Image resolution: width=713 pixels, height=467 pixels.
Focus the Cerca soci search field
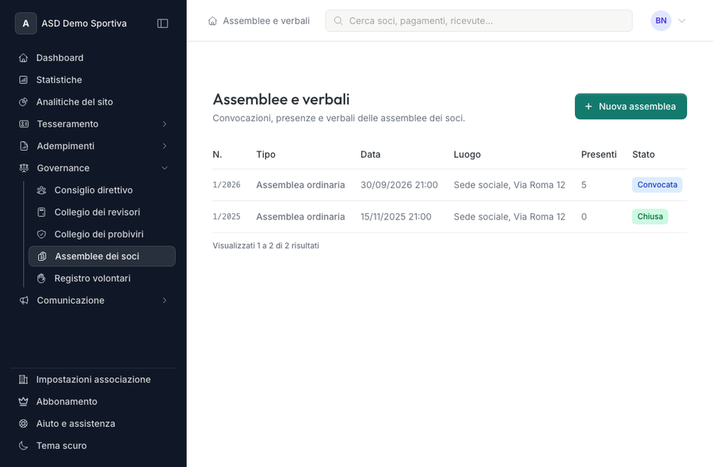[479, 21]
